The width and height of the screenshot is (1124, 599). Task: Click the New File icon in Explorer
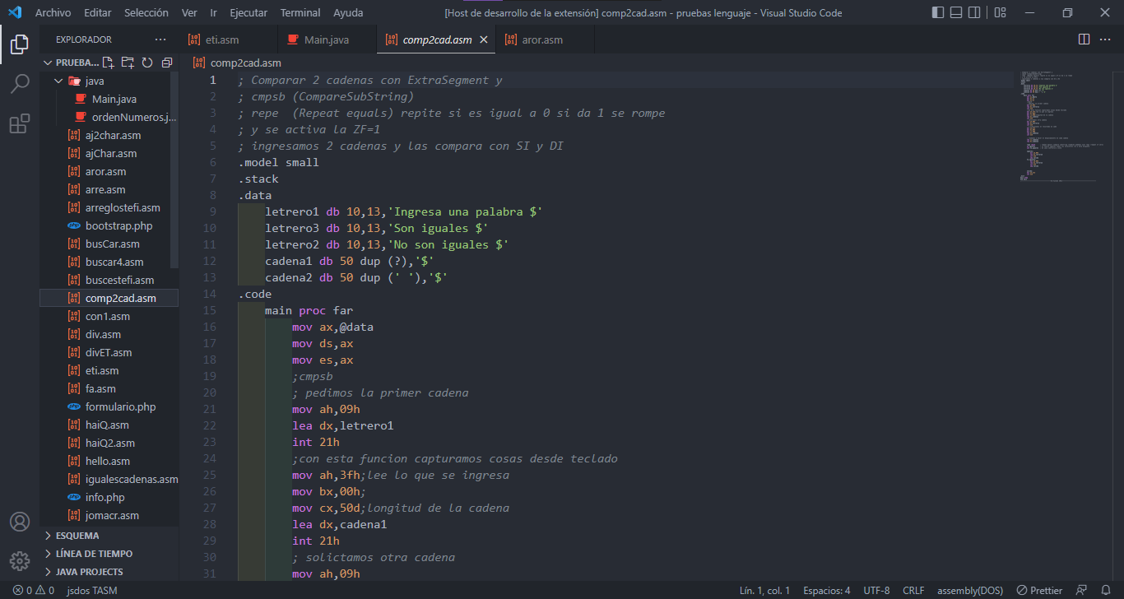pos(108,62)
